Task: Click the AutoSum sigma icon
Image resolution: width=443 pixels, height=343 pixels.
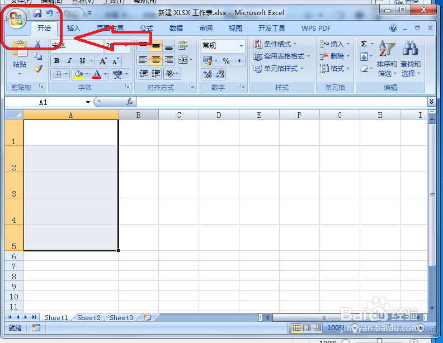Action: [x=364, y=44]
